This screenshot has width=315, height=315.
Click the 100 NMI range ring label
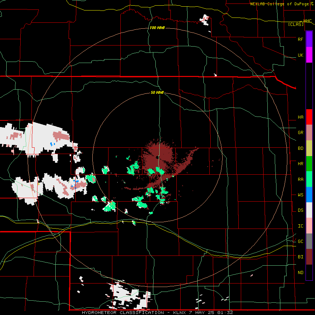point(157,28)
